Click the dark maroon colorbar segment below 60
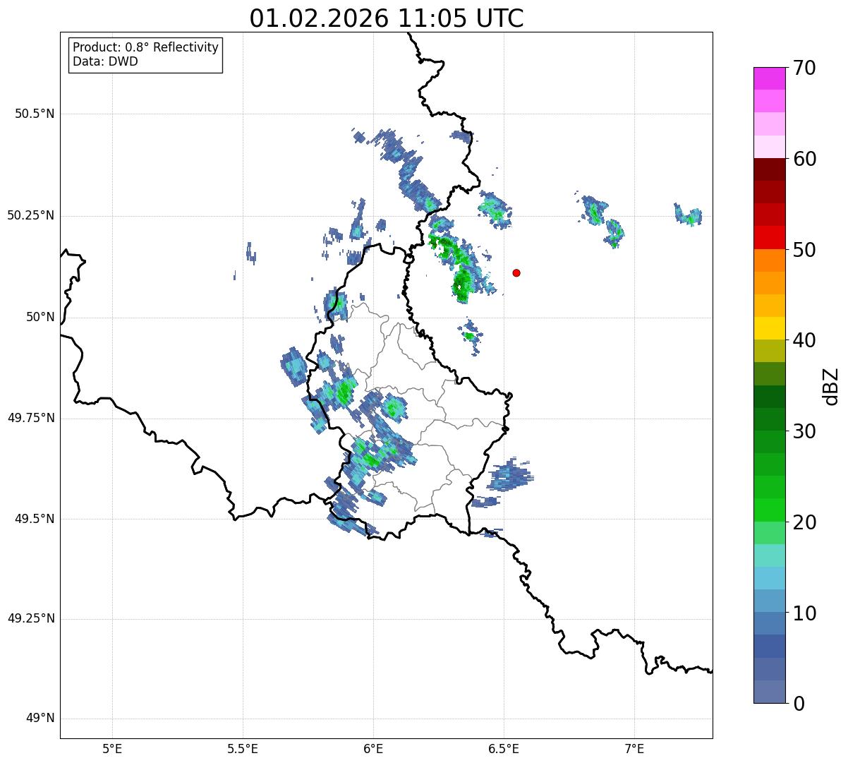Viewport: 848px width, 763px height. point(770,169)
